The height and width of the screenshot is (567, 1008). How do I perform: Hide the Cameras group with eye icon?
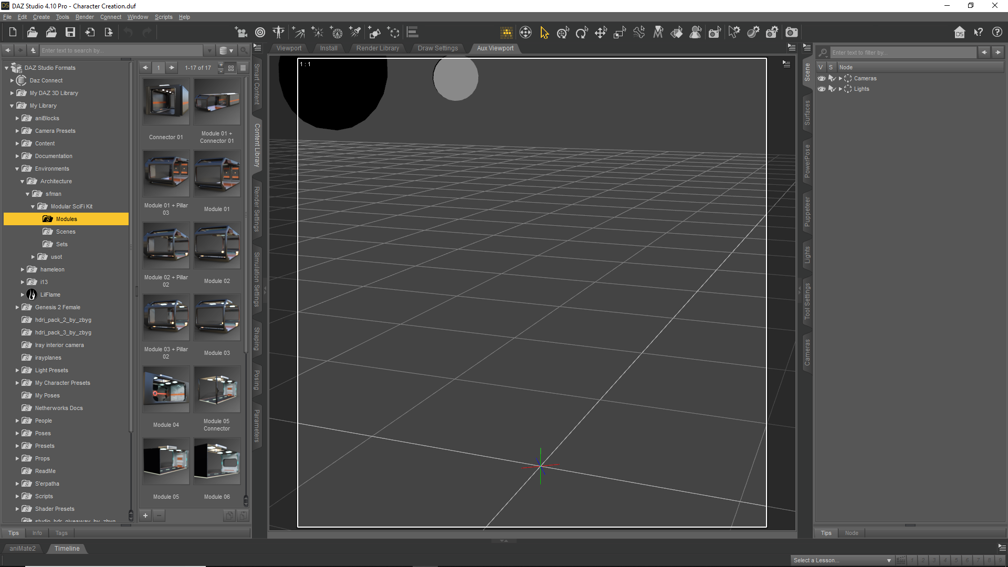tap(822, 78)
